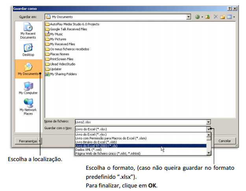Expand the 'Guardar em' location dropdown

[x=189, y=17]
